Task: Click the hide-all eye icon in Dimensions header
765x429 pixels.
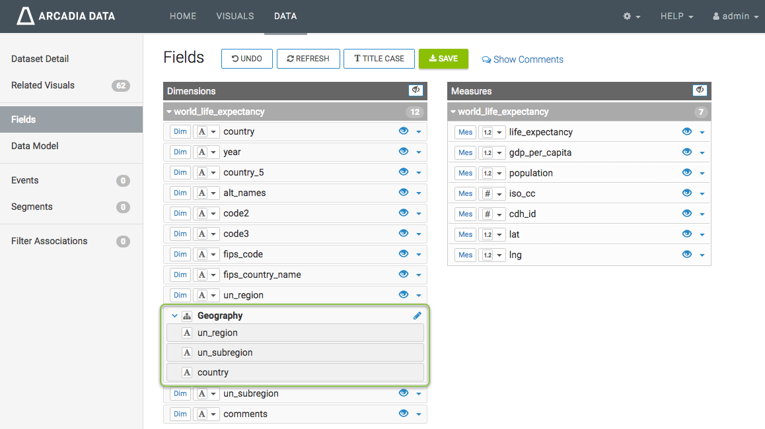Action: tap(416, 90)
